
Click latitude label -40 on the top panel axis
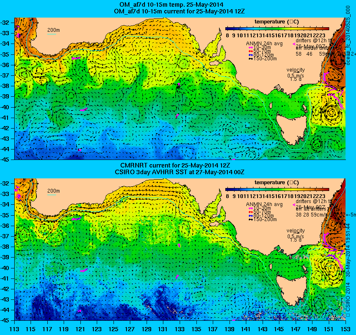[x=5, y=107]
